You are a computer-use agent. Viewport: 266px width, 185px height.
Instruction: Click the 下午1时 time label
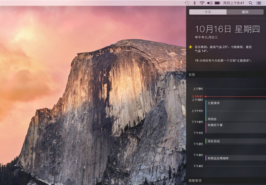coord(198,133)
